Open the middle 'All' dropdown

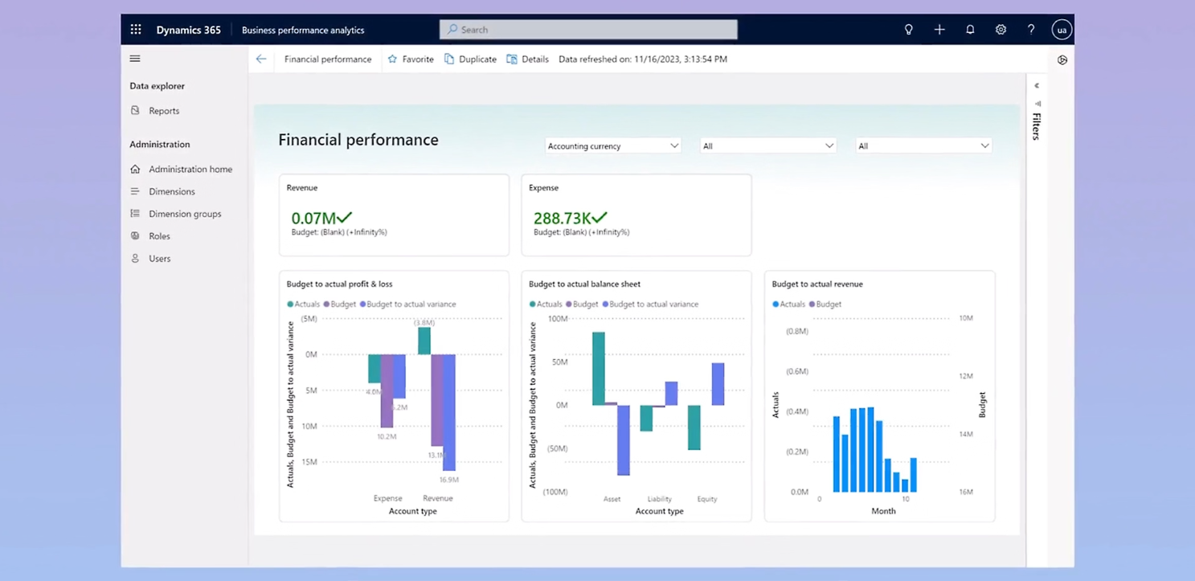click(768, 145)
